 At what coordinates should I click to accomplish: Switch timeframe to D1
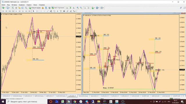[23, 11]
